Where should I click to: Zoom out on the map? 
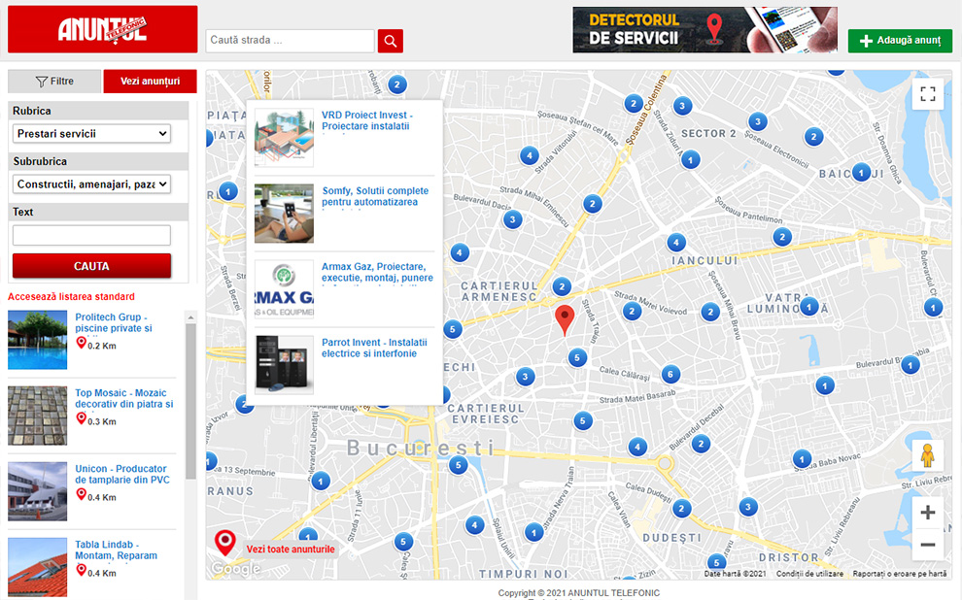[927, 545]
